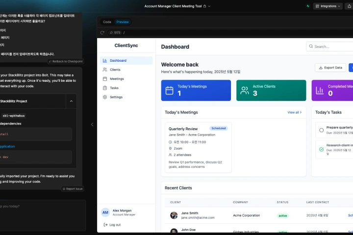The height and width of the screenshot is (235, 353).
Task: Click the Clients people icon in sidebar
Action: tap(105, 70)
